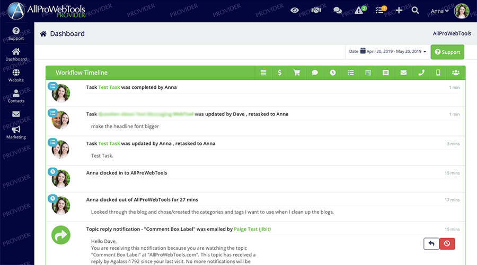477x265 pixels.
Task: Click the plus add icon in header
Action: (x=399, y=11)
